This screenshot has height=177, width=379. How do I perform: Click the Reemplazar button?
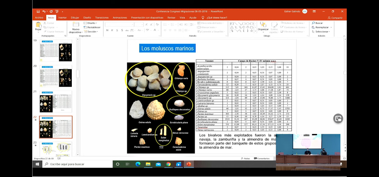[322, 27]
